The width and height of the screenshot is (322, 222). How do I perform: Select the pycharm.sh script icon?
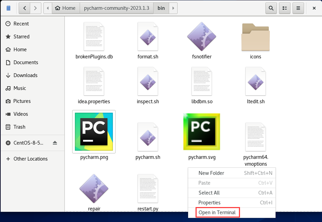click(148, 137)
